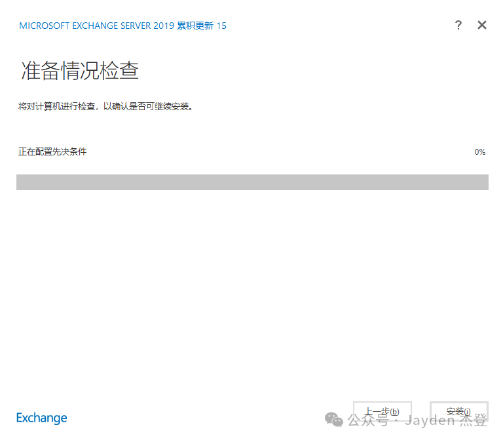The image size is (503, 440).
Task: Click the right end of the progress bar
Action: [x=484, y=182]
